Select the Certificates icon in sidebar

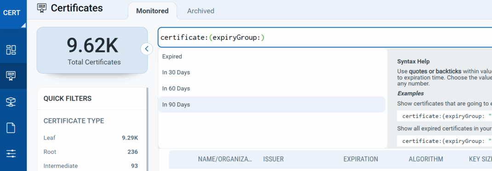(x=11, y=75)
